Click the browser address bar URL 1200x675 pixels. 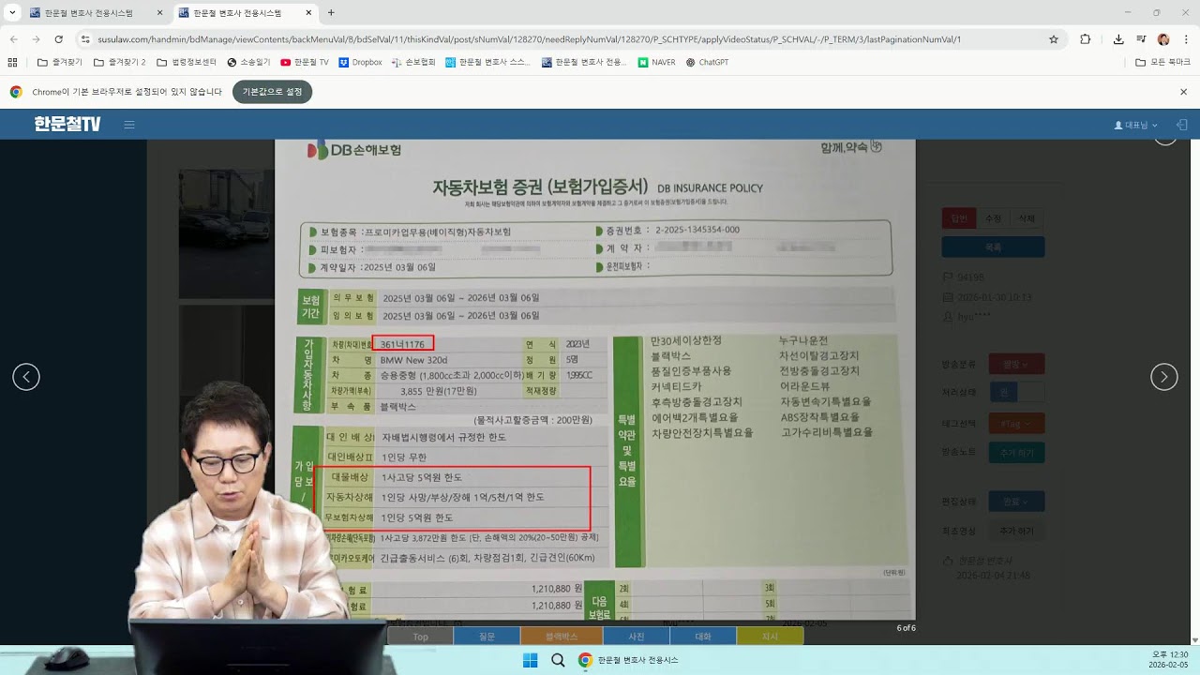click(530, 39)
